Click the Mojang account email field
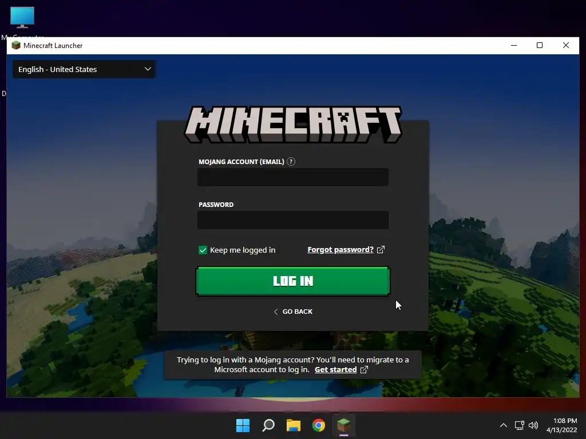This screenshot has height=439, width=586. pos(292,177)
